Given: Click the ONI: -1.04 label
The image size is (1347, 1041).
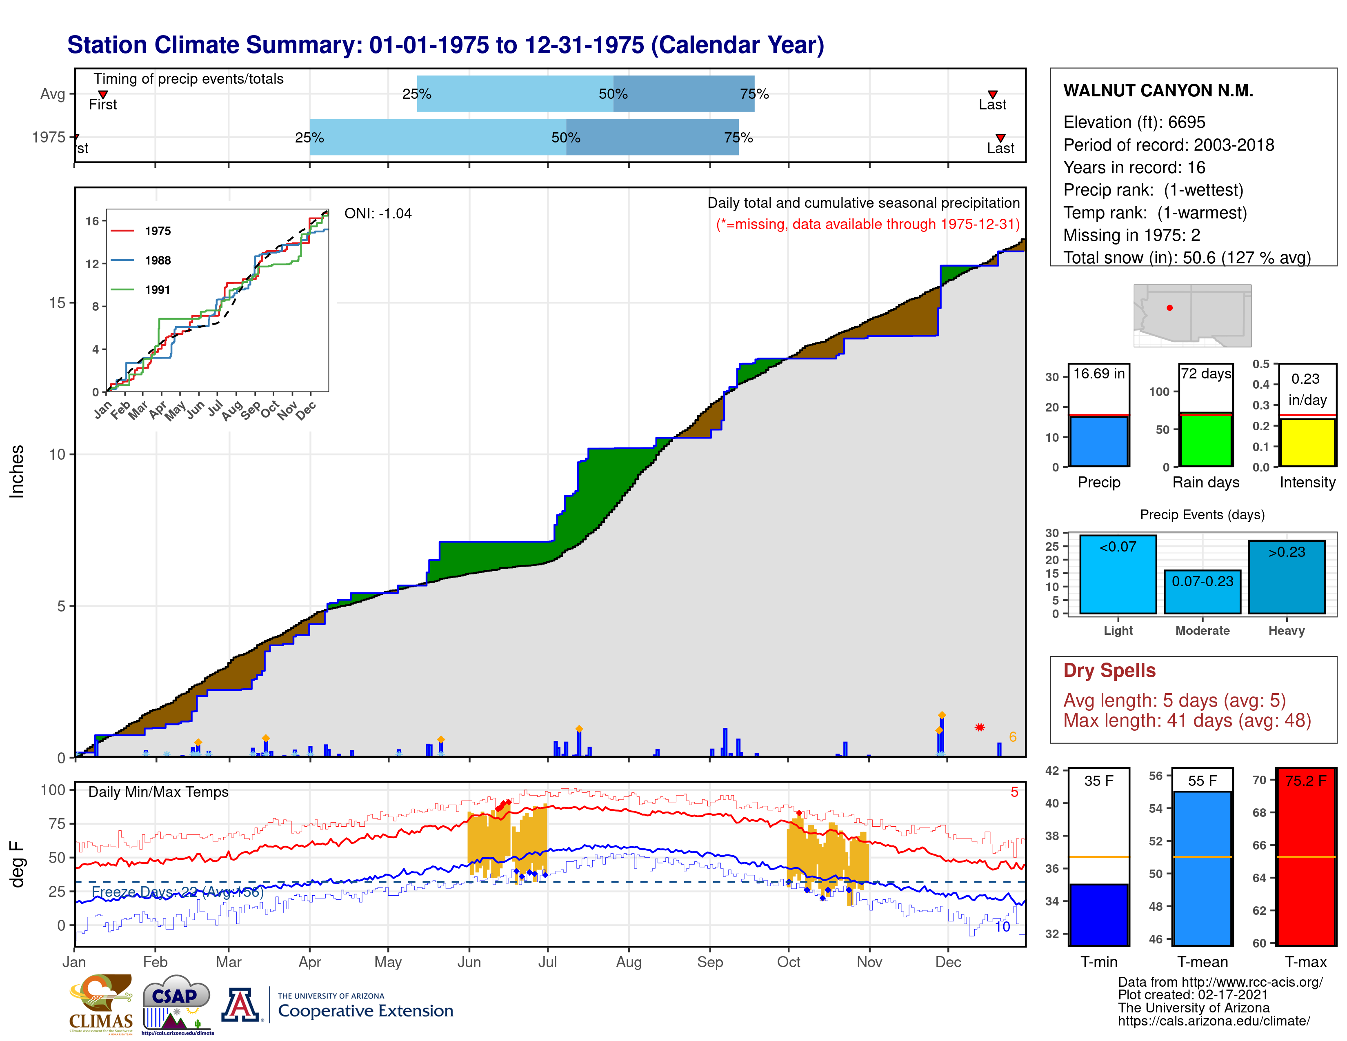Looking at the screenshot, I should pos(378,214).
